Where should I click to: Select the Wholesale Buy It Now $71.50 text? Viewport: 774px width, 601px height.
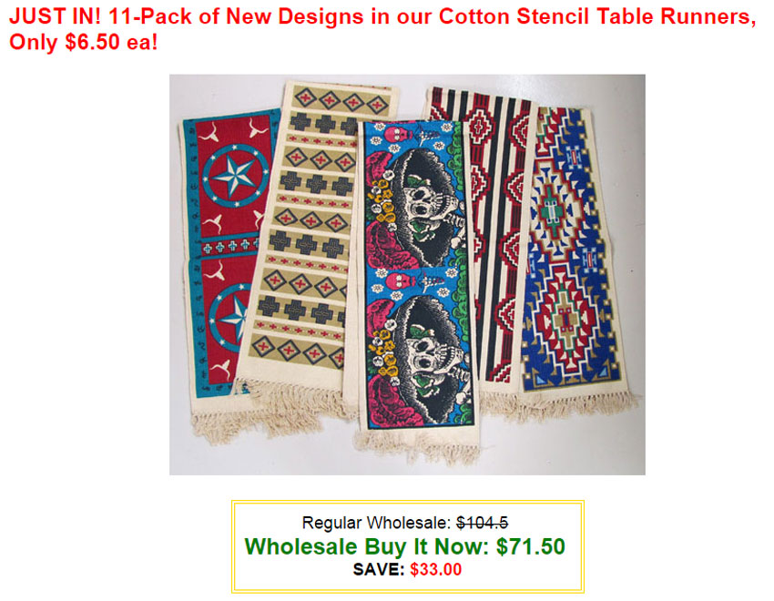pos(405,546)
